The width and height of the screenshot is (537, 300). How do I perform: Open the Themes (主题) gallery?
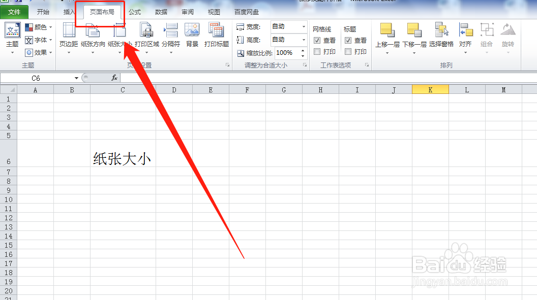[12, 38]
